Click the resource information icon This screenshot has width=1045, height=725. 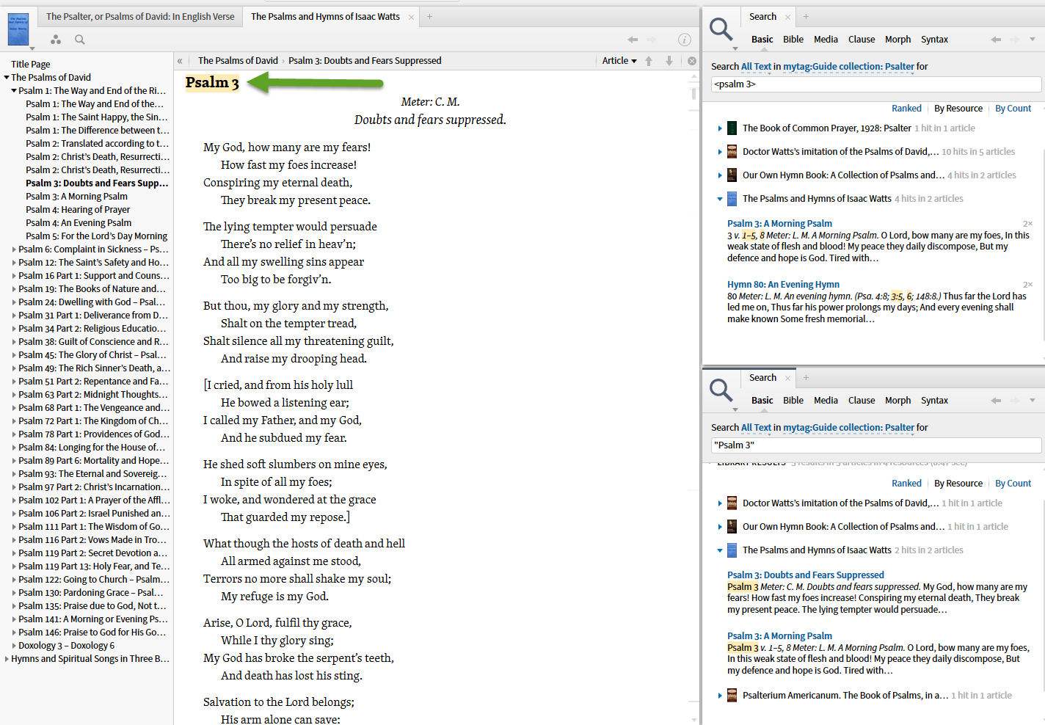point(684,40)
